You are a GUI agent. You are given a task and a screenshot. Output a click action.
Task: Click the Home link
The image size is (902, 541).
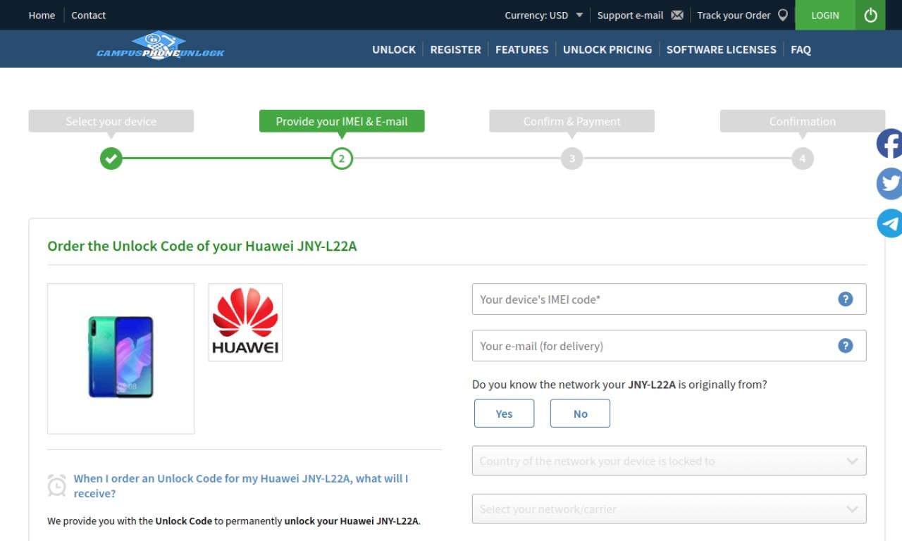[x=42, y=15]
